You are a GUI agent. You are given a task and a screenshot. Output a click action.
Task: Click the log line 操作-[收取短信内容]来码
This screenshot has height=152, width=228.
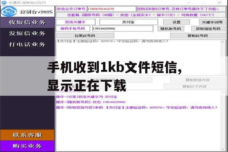(137, 108)
